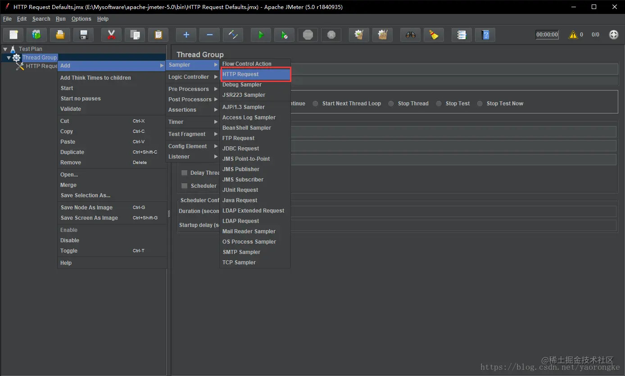Click the Thread Group gear icon in tree

pyautogui.click(x=17, y=58)
